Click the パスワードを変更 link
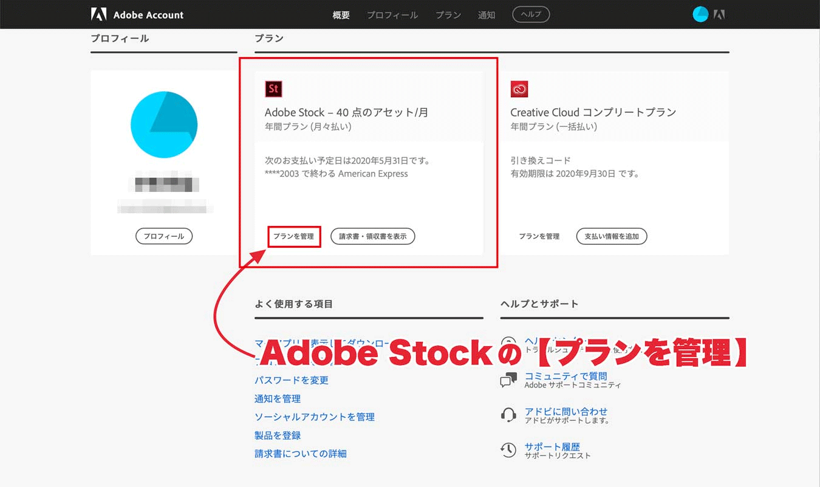Screen dimensions: 820x487 [x=290, y=381]
